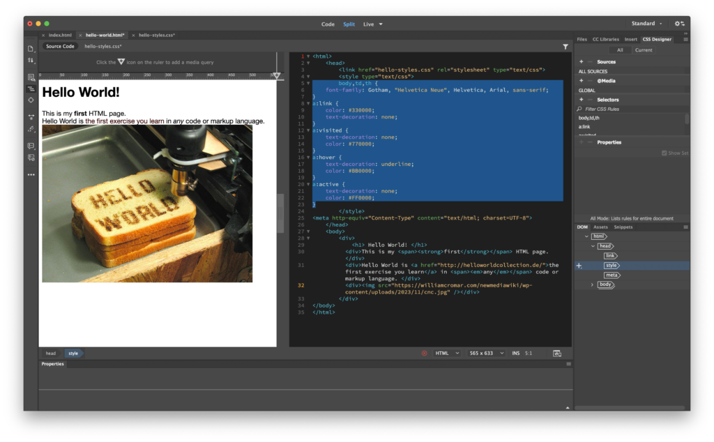Image resolution: width=714 pixels, height=442 pixels.
Task: Open the Open Documents icon in the left toolbar
Action: tap(31, 48)
